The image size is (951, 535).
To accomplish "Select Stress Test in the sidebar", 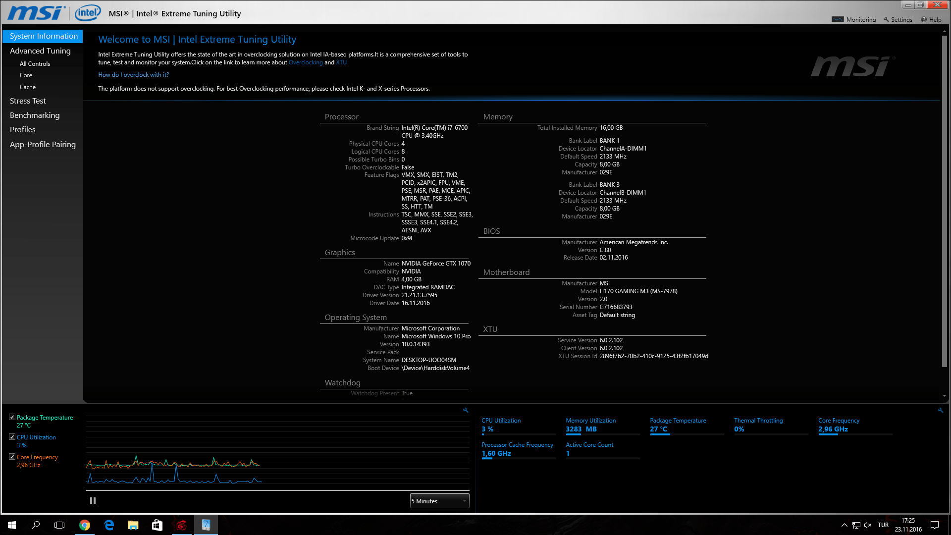I will point(28,101).
